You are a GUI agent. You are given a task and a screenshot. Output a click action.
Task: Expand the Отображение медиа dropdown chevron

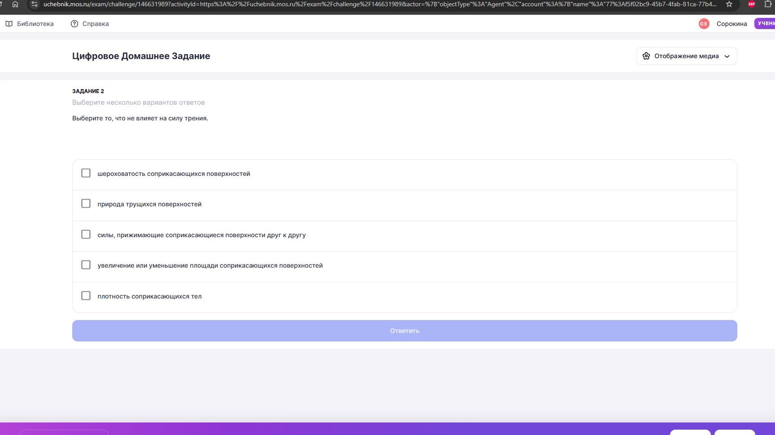727,56
